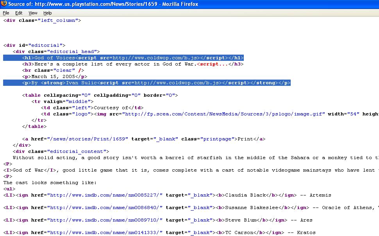Click the 'March 15, 2005' paragraph line

pyautogui.click(x=55, y=77)
